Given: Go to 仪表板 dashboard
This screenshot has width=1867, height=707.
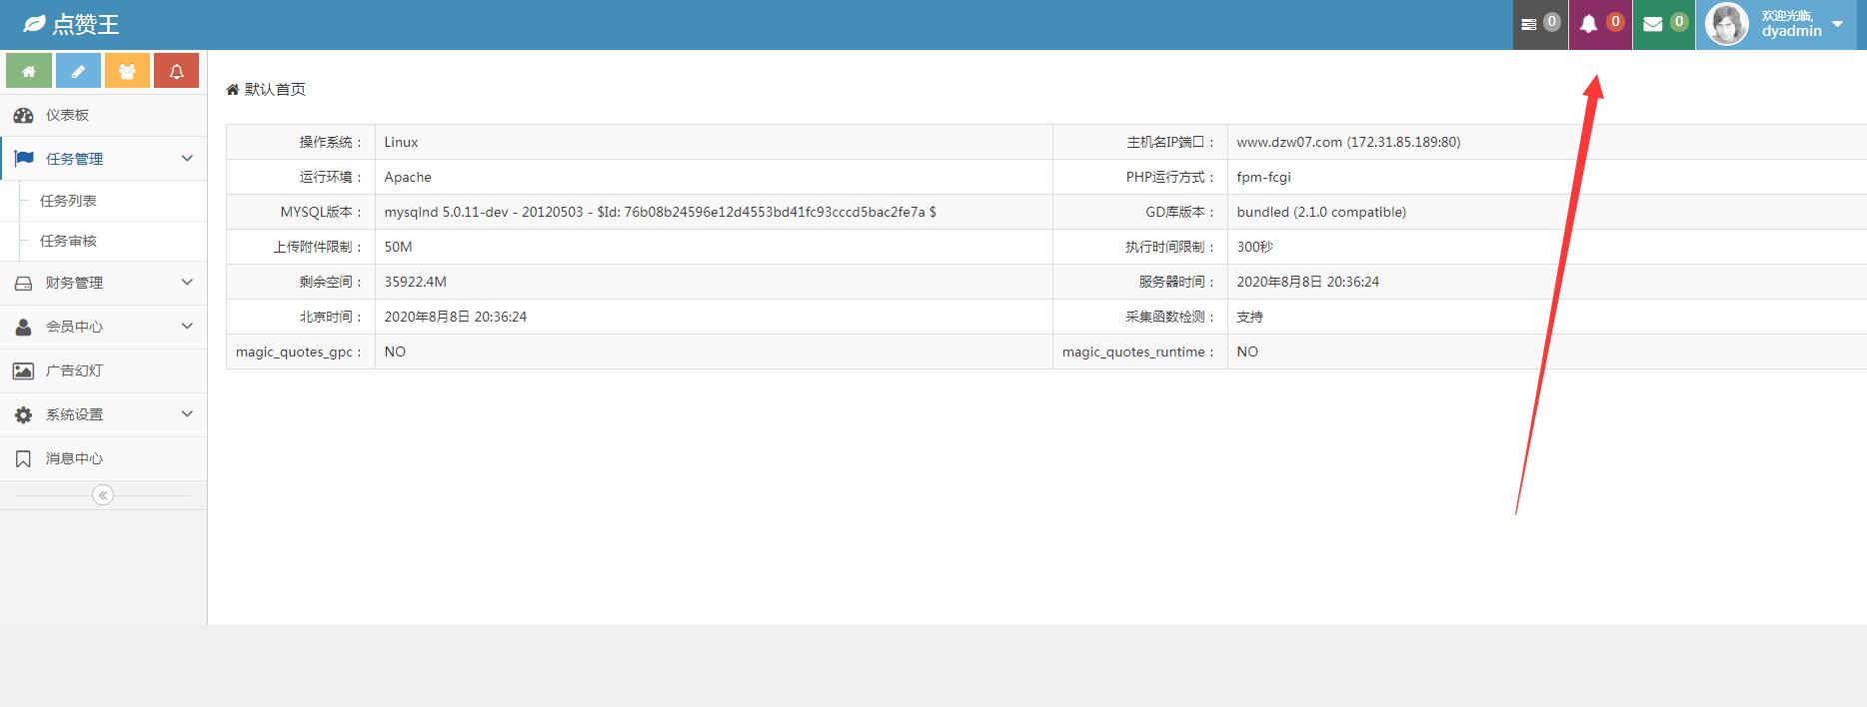Looking at the screenshot, I should 67,115.
